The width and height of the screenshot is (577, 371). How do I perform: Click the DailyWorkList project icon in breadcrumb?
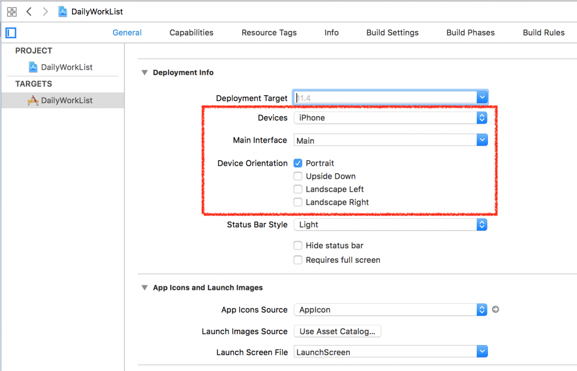[63, 11]
